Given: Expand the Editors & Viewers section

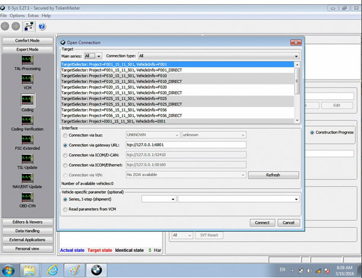Looking at the screenshot, I should tap(27, 222).
